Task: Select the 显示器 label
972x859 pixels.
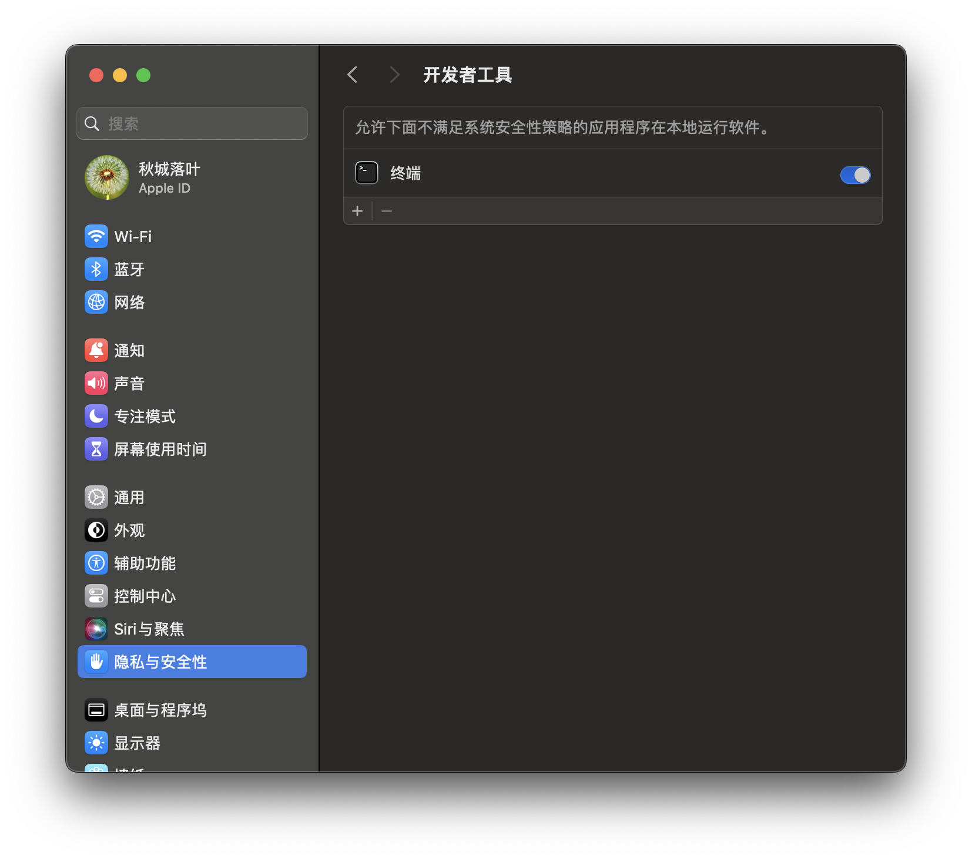Action: tap(137, 743)
